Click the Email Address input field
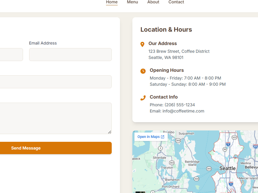 pos(70,55)
